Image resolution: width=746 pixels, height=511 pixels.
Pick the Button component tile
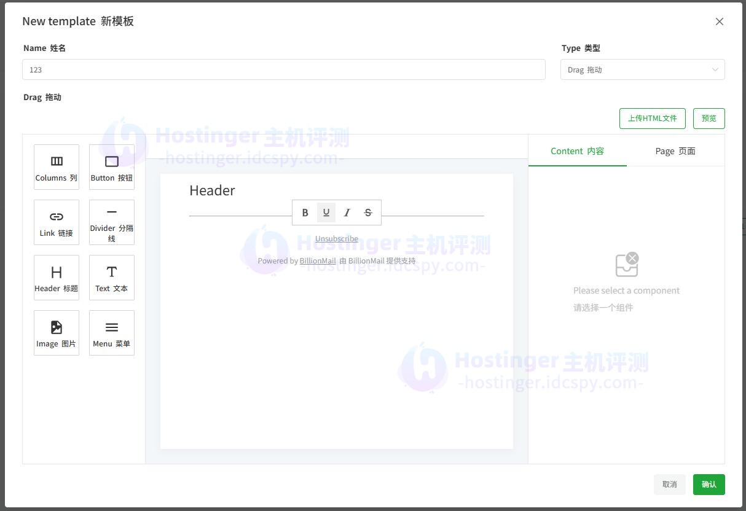(112, 166)
